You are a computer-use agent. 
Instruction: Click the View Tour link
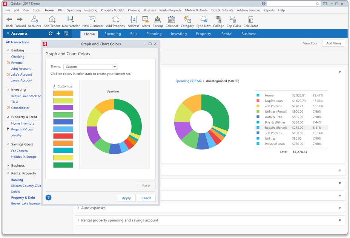coord(310,43)
